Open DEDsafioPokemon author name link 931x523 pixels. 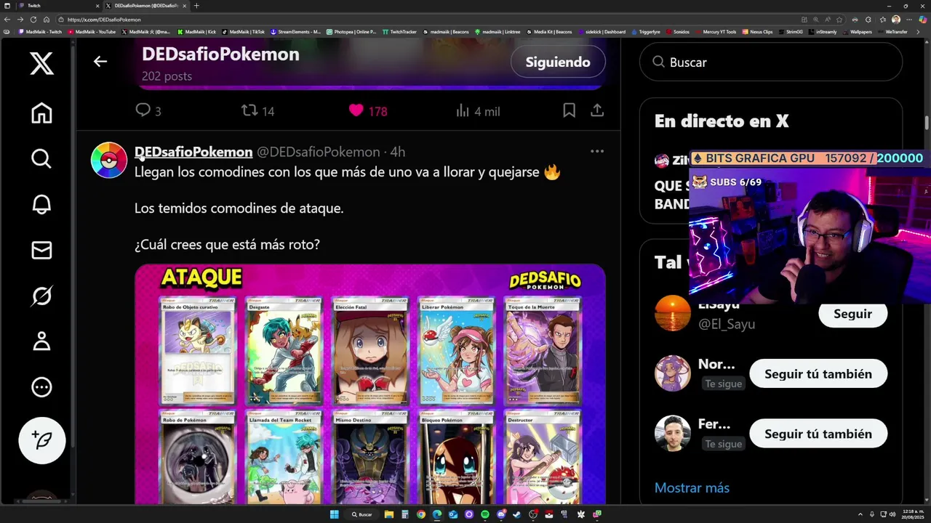click(x=193, y=152)
